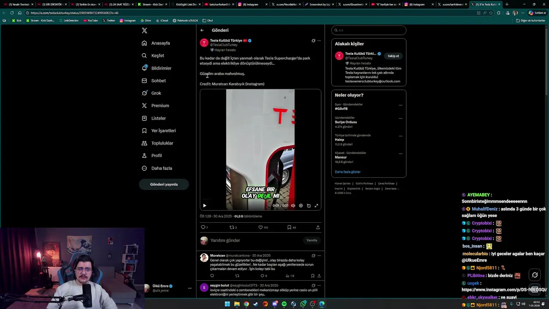Repost Muratcan's reply

[x=237, y=276]
